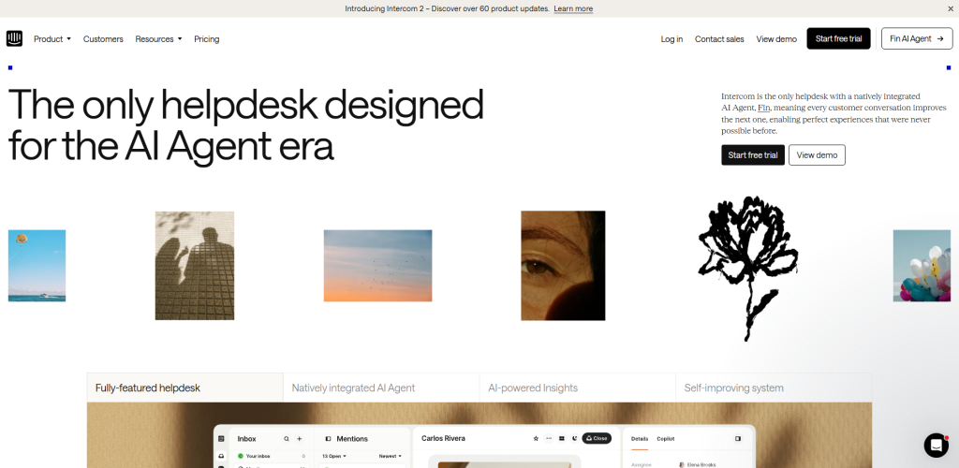Click the colorful balloons photo
Viewport: 959px width, 468px height.
click(922, 266)
